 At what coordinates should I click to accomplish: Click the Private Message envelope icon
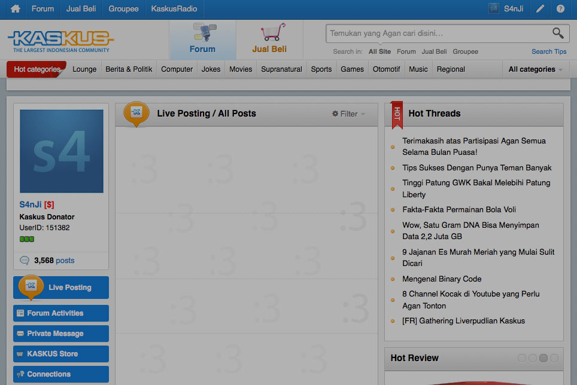click(x=20, y=334)
